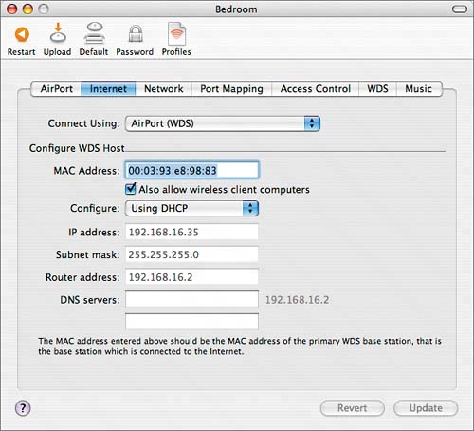Click the Upload toolbar icon

[x=58, y=33]
